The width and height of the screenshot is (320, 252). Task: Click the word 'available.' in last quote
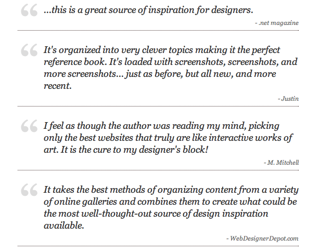64,226
